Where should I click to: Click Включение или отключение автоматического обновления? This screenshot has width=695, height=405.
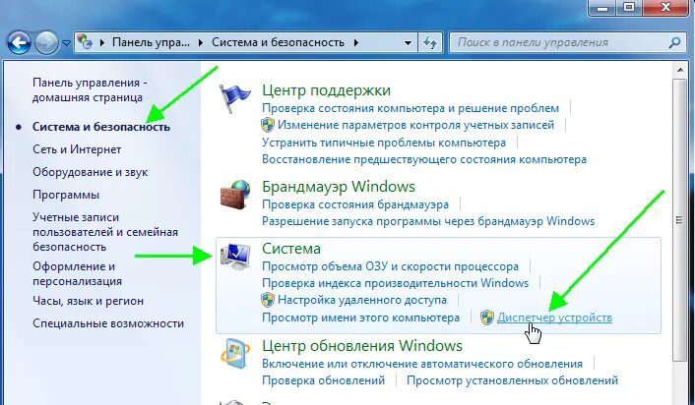tap(422, 364)
